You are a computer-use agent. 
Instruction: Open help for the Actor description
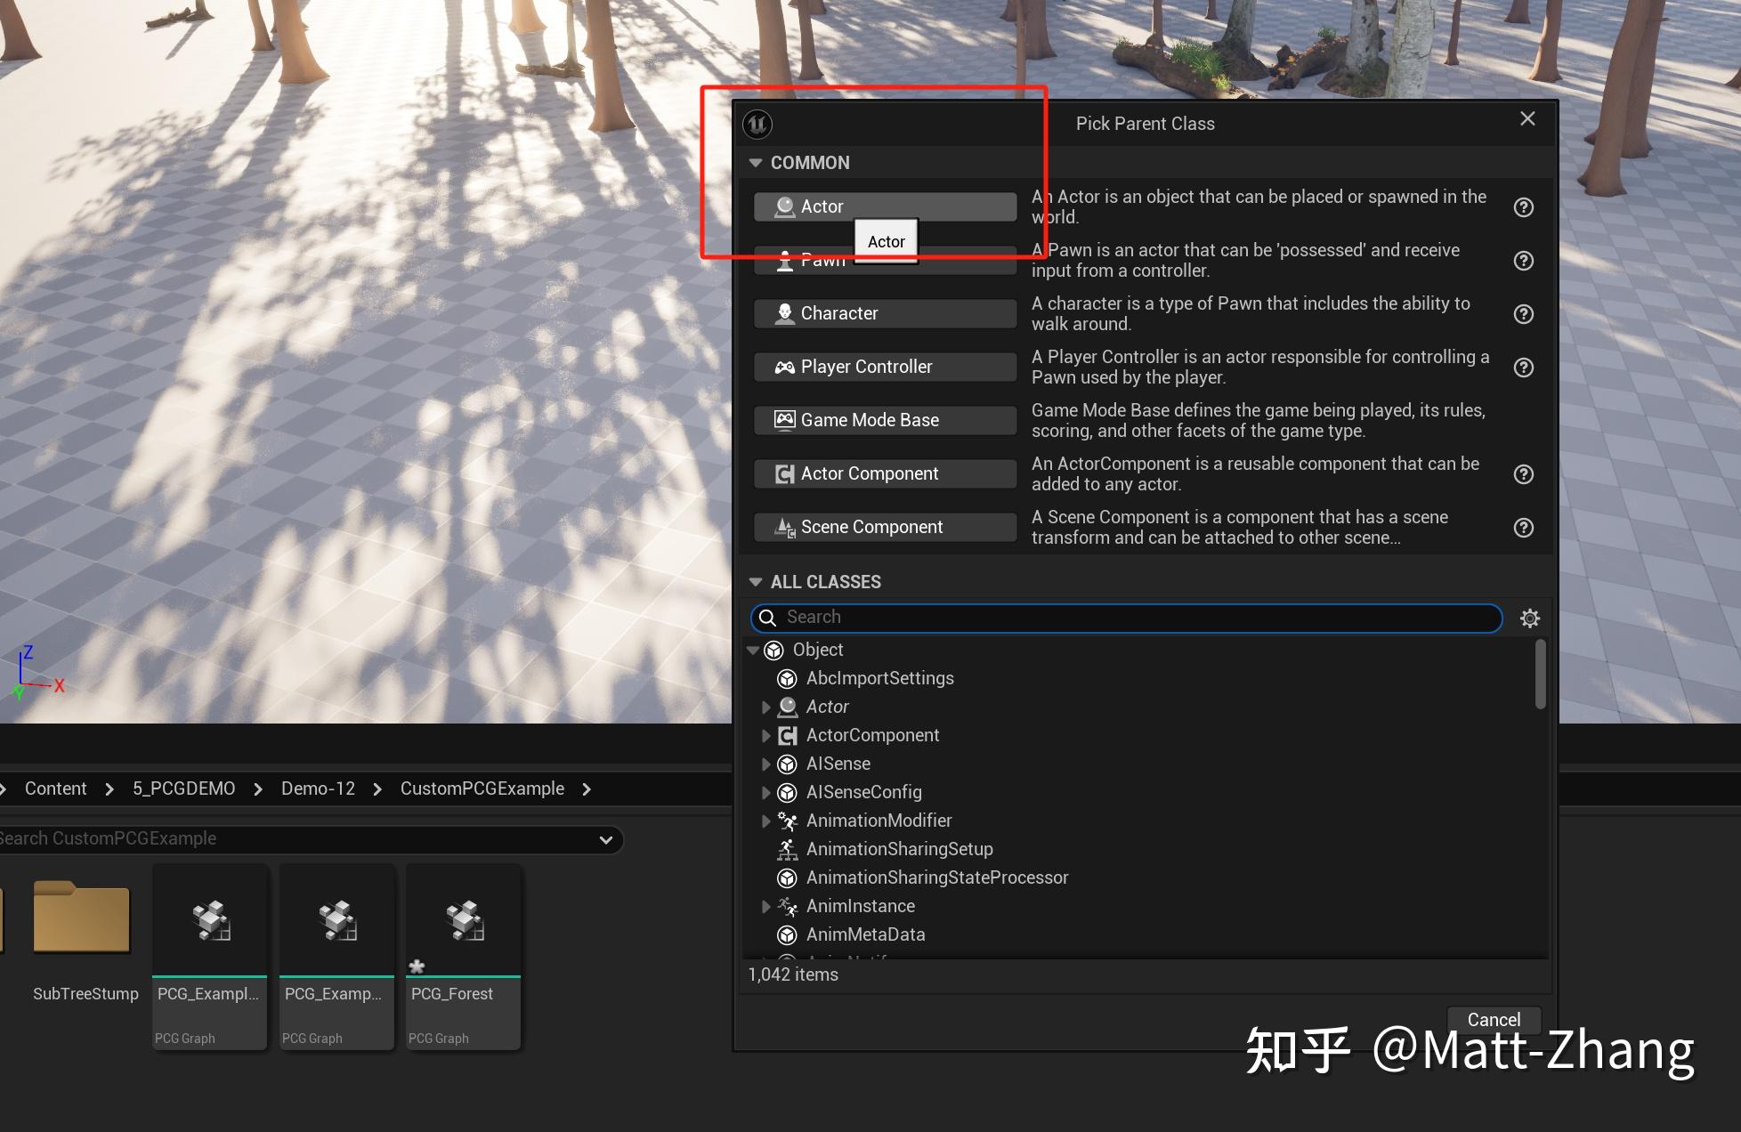pos(1523,207)
